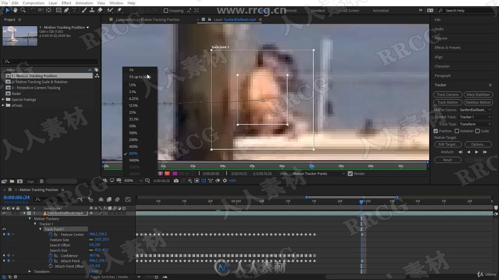Viewport: 499px width, 280px height.
Task: Toggle Attach Point Offset stopwatch
Action: (x=51, y=266)
